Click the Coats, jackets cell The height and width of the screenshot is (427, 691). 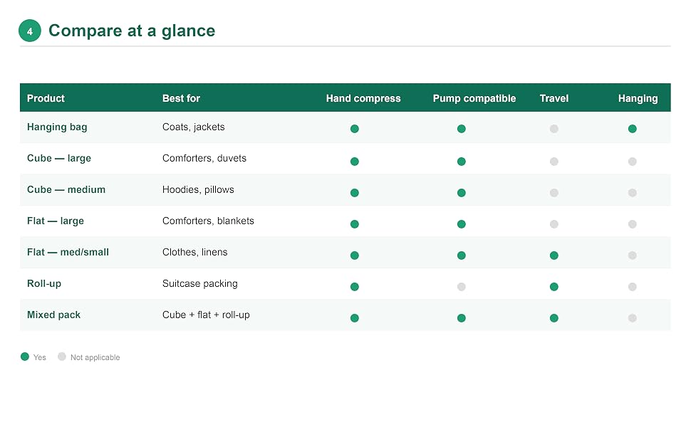pos(194,127)
